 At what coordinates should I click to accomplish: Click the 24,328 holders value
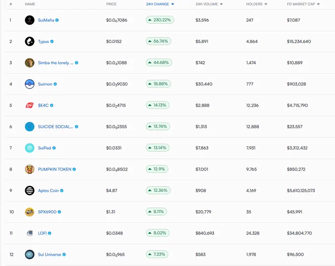253,233
